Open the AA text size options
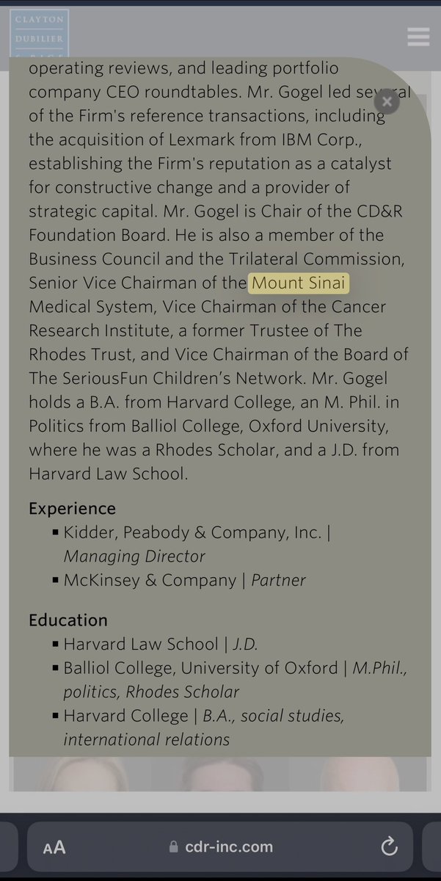Screen dimensions: 441x881 coord(54,847)
